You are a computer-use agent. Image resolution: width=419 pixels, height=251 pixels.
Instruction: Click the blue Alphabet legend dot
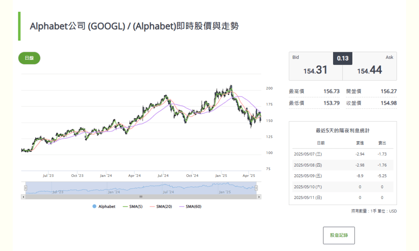pyautogui.click(x=94, y=206)
